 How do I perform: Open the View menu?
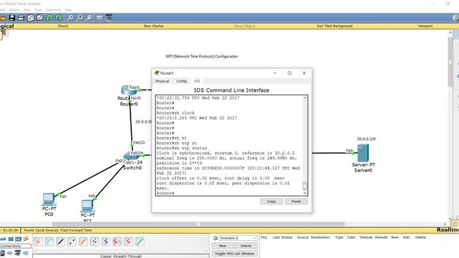[x=27, y=10]
